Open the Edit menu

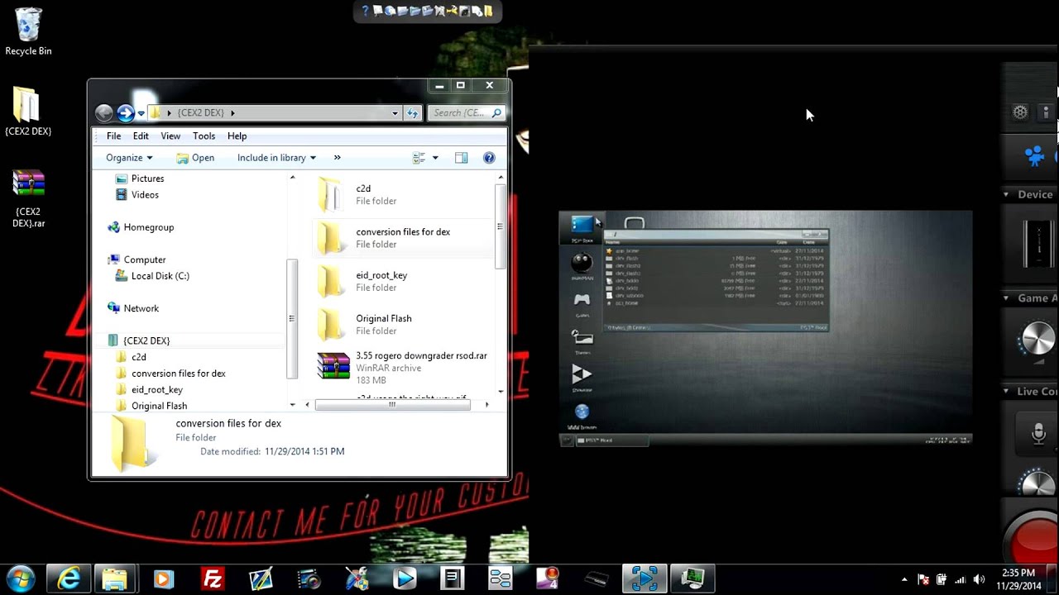(141, 136)
